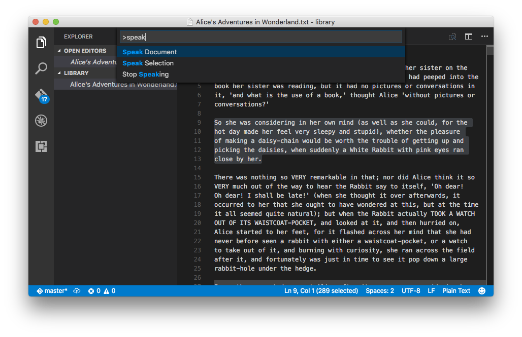Select the Speak Document command

pyautogui.click(x=149, y=52)
